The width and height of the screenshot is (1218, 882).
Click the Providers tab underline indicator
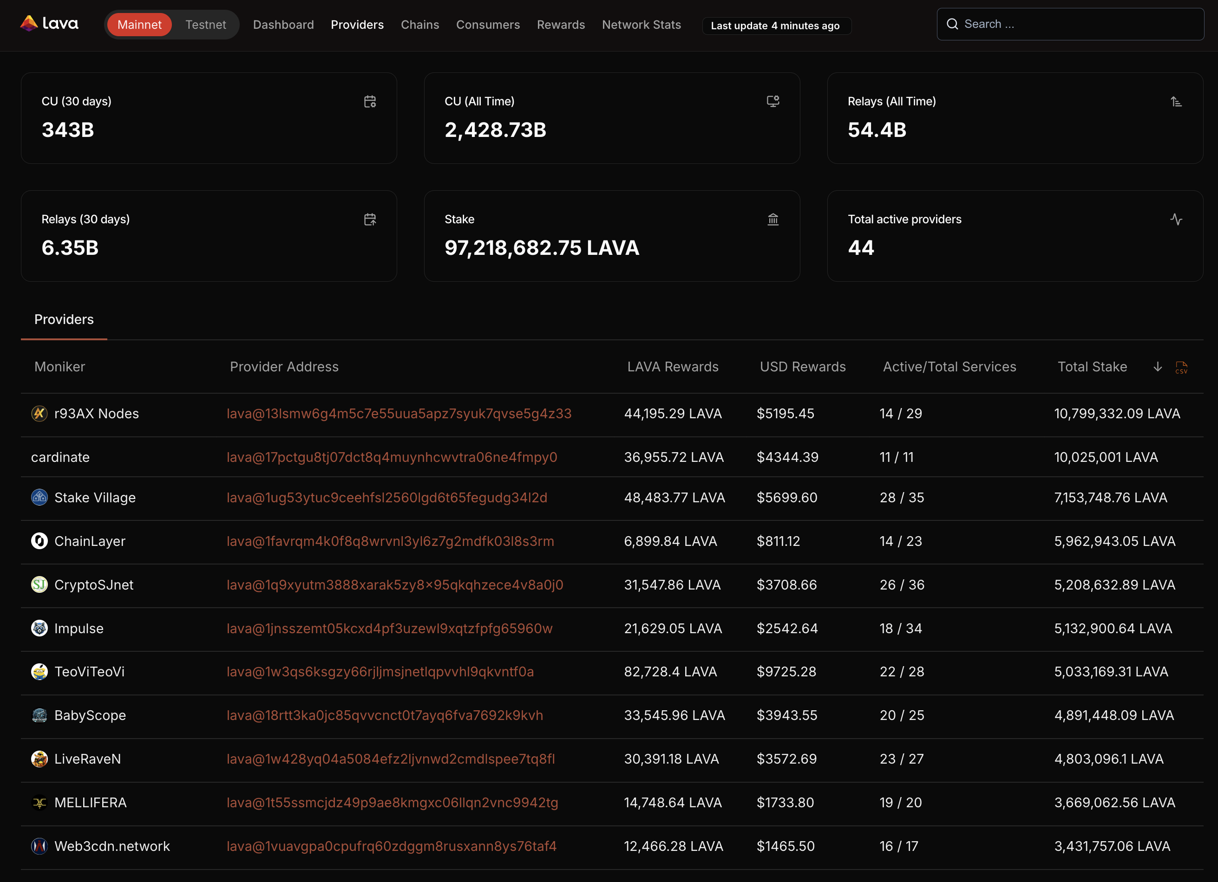tap(63, 339)
